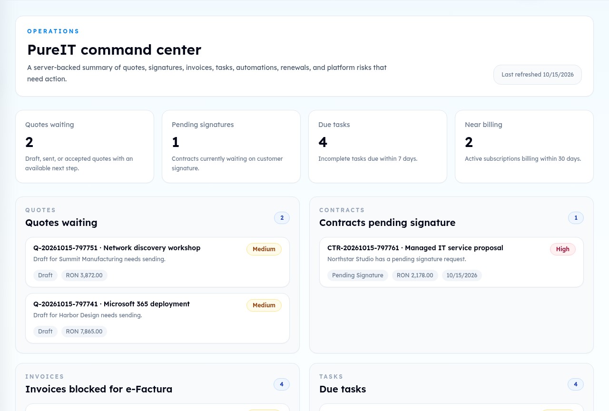Click the Invoices blocked for e-Factura heading
The image size is (609, 411).
[x=99, y=389]
